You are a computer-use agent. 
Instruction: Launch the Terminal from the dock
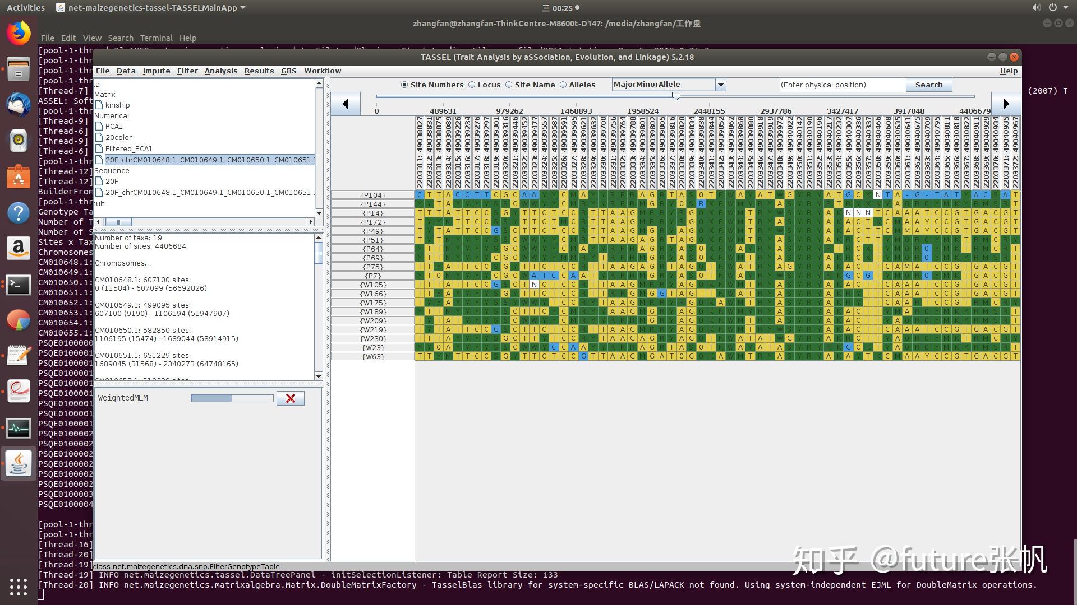click(19, 285)
